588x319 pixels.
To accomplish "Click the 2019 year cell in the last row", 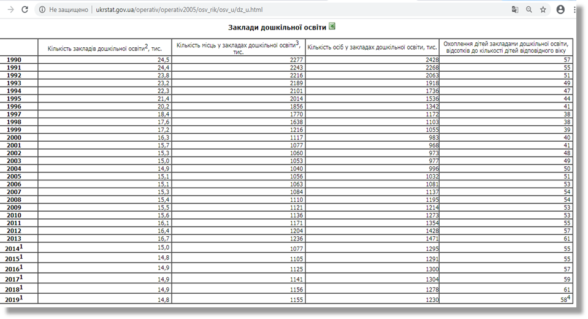I will pos(13,298).
